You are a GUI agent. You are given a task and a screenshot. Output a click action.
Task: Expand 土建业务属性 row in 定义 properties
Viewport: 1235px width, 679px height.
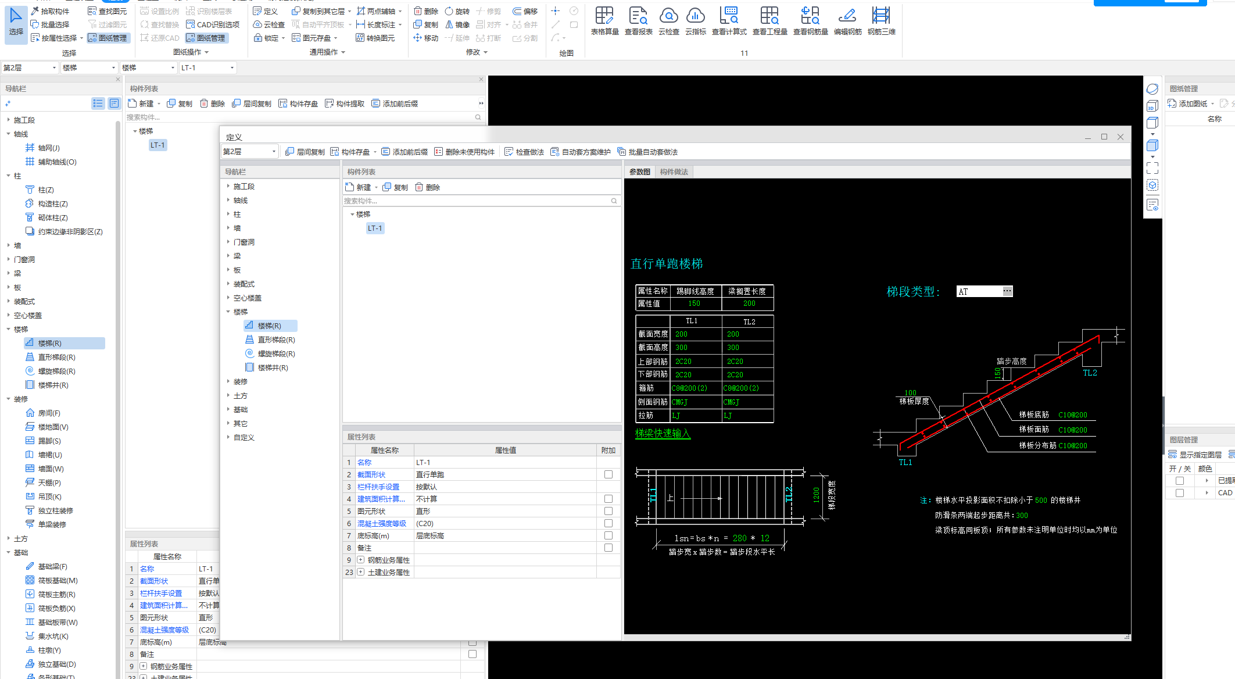coord(361,572)
